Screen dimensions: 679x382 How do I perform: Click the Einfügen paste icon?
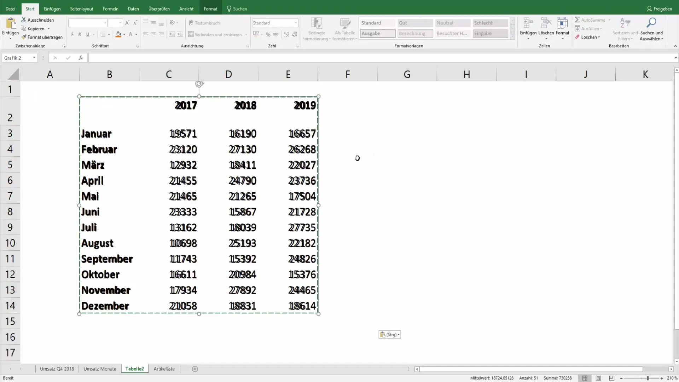coord(11,24)
